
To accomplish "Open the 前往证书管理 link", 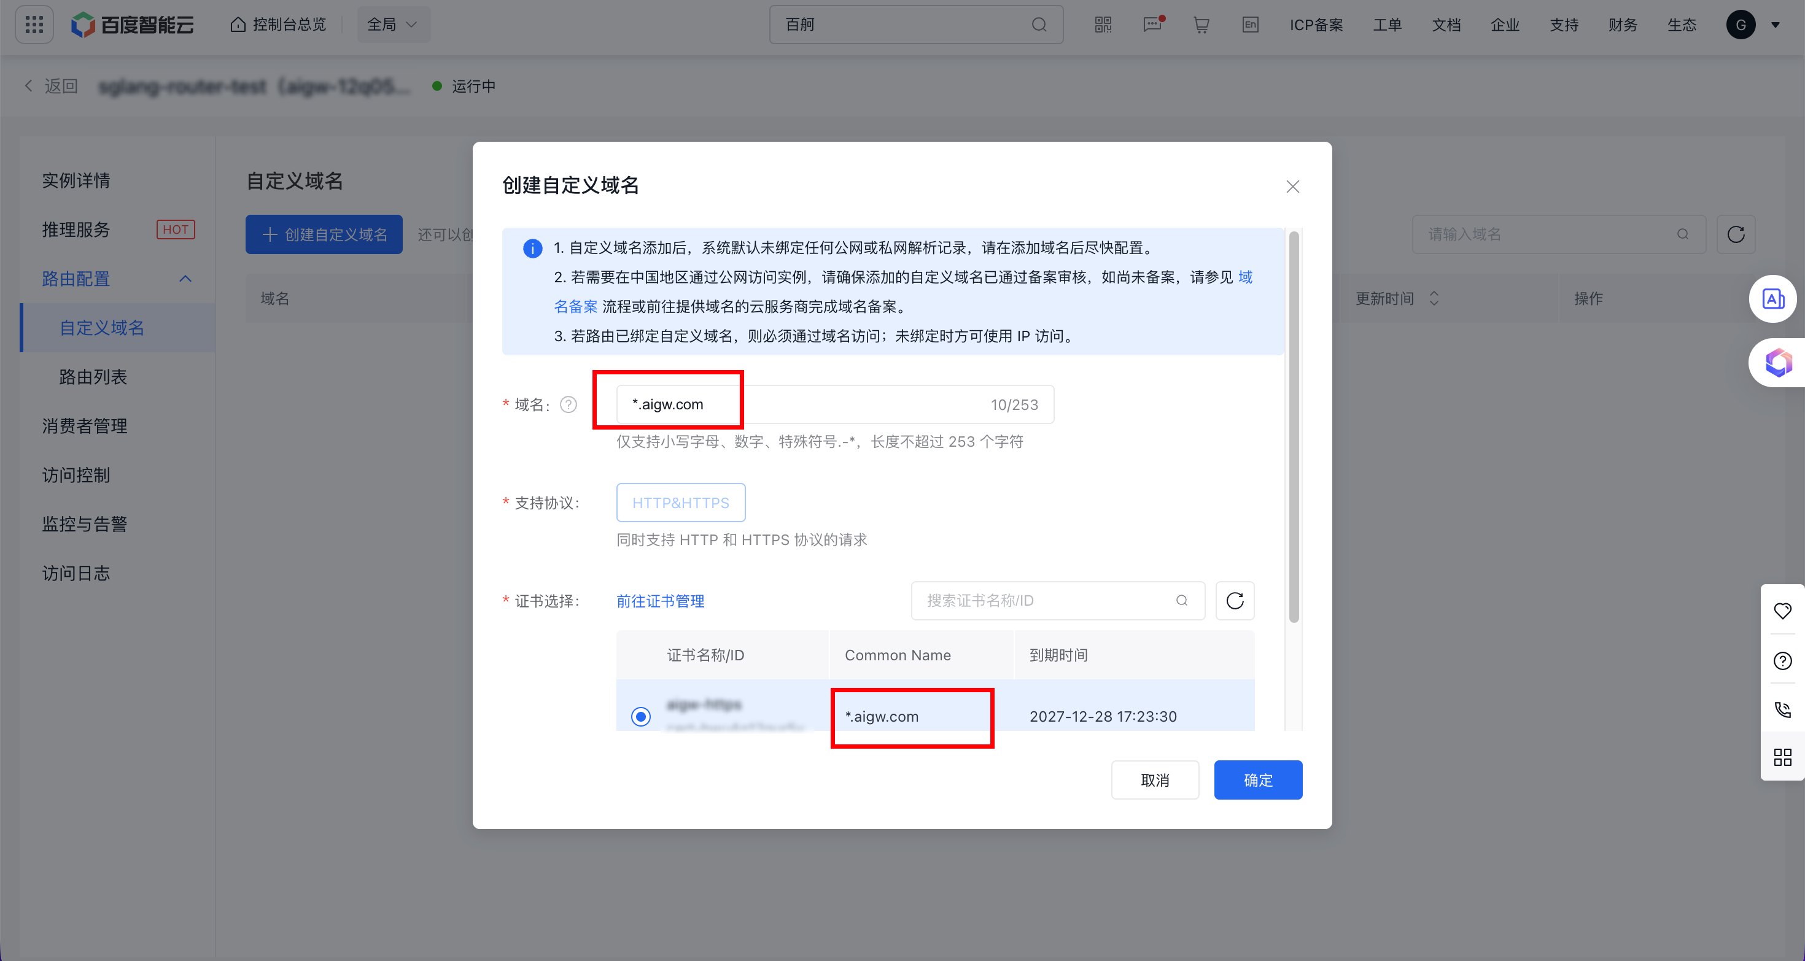I will pyautogui.click(x=660, y=601).
